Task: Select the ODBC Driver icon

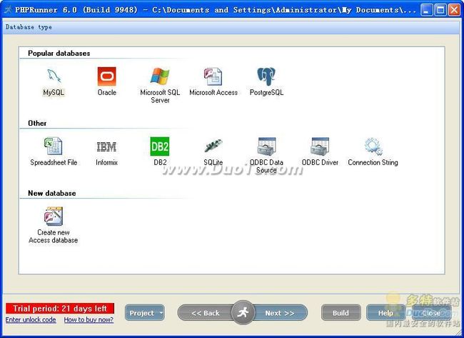Action: [x=320, y=146]
